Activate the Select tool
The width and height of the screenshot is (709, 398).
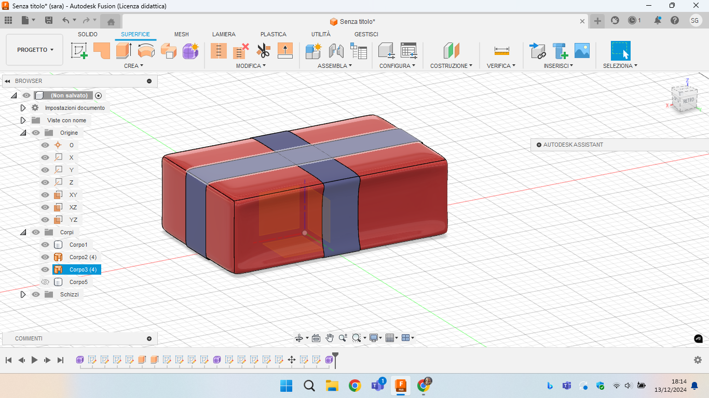click(x=620, y=51)
